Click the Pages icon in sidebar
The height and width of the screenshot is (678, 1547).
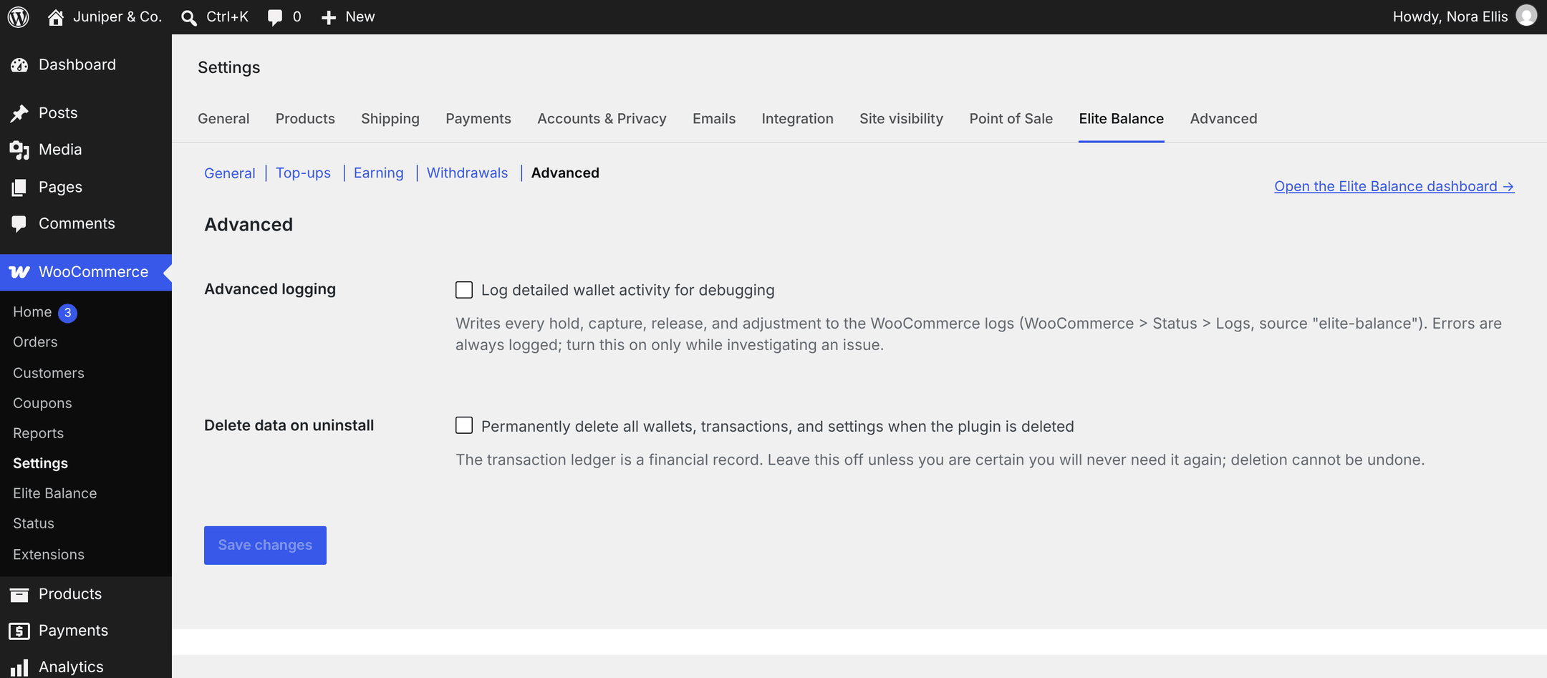[x=19, y=188]
